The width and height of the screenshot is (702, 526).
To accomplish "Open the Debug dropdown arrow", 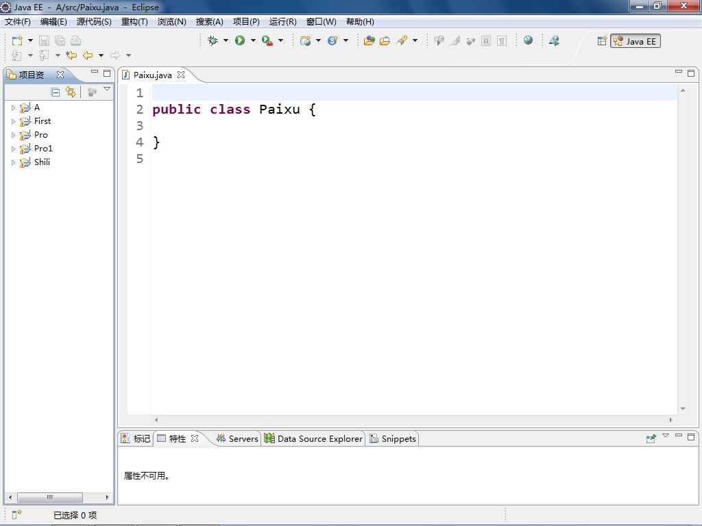I will [226, 40].
